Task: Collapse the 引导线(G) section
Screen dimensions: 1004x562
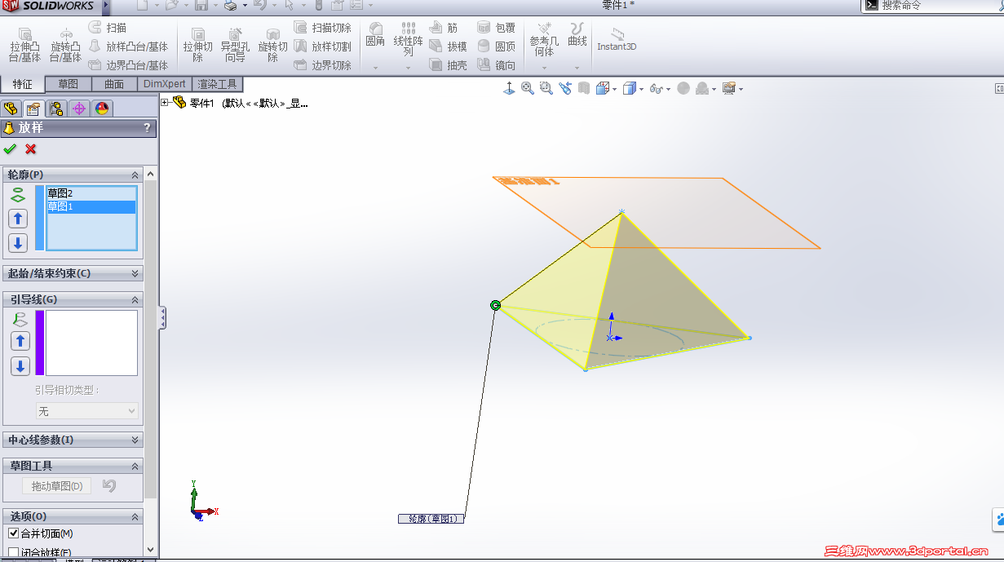Action: (135, 299)
